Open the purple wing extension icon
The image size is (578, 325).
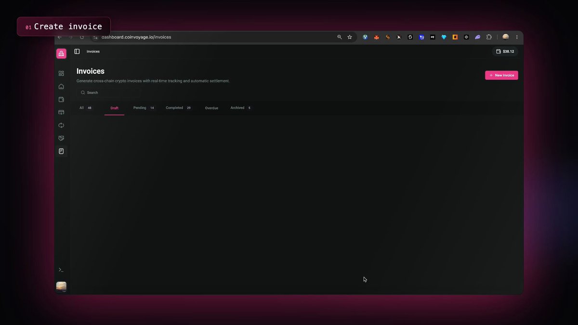(477, 37)
